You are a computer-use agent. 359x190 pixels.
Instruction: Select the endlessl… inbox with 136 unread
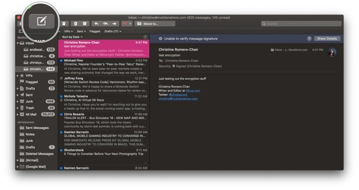coord(37,49)
